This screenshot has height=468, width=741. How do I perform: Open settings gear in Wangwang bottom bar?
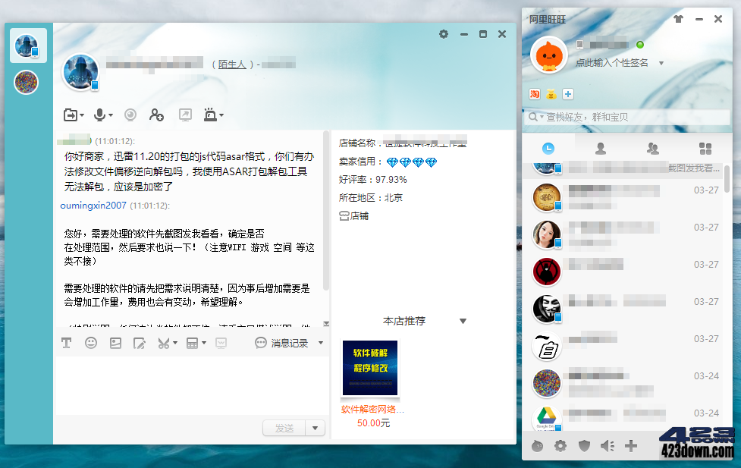click(x=560, y=446)
